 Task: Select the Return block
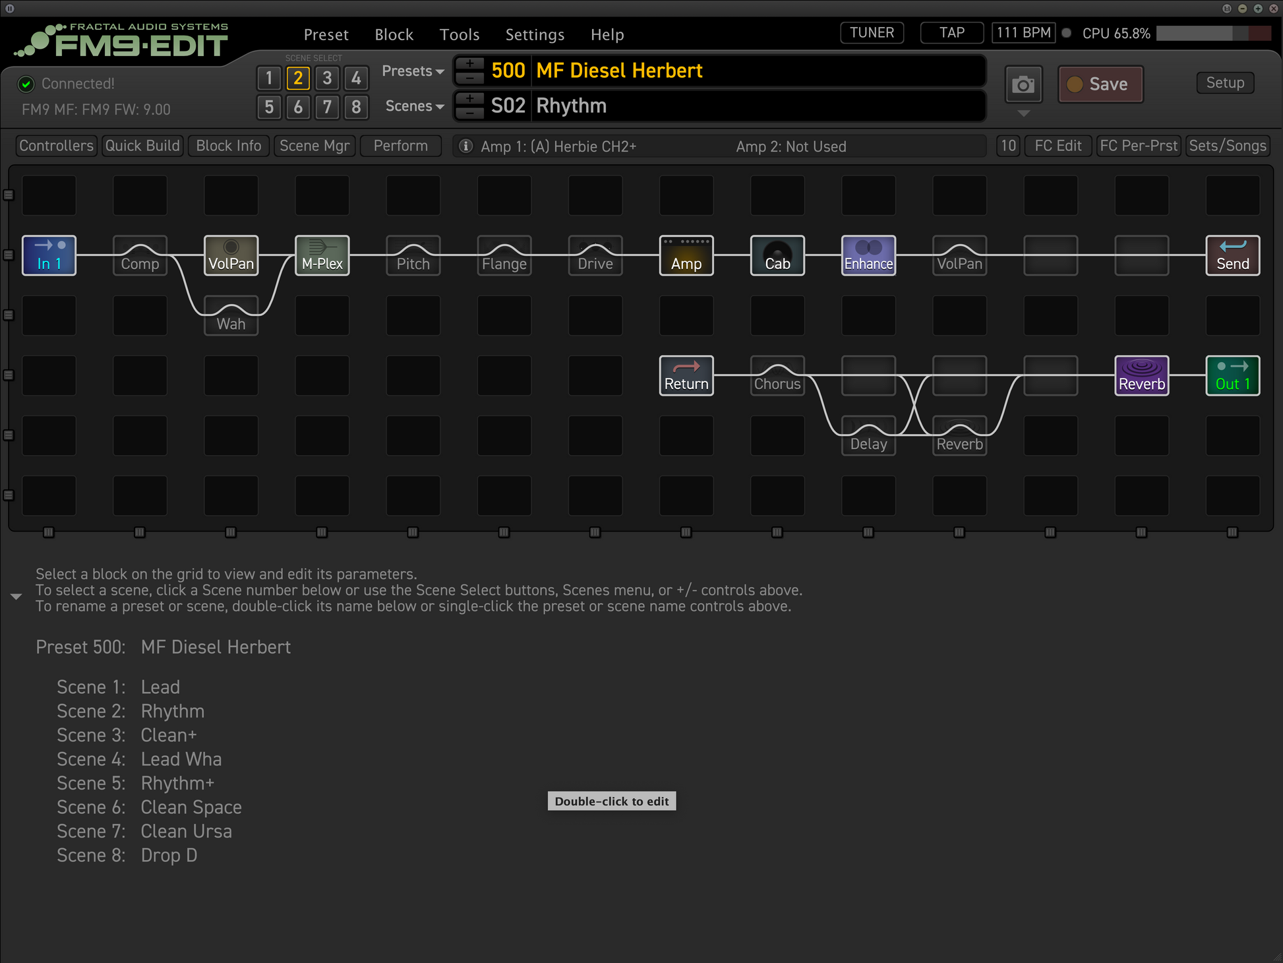tap(686, 375)
